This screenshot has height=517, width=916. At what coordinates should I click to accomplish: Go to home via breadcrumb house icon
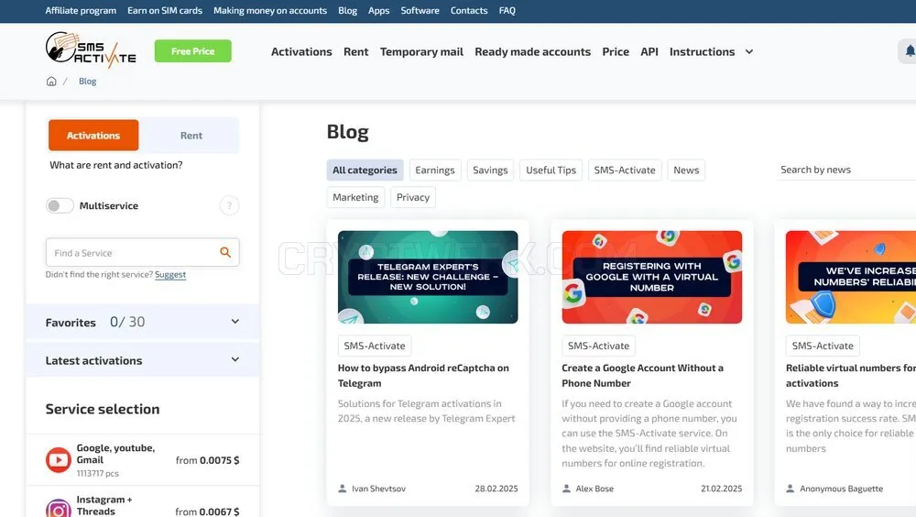pos(51,82)
